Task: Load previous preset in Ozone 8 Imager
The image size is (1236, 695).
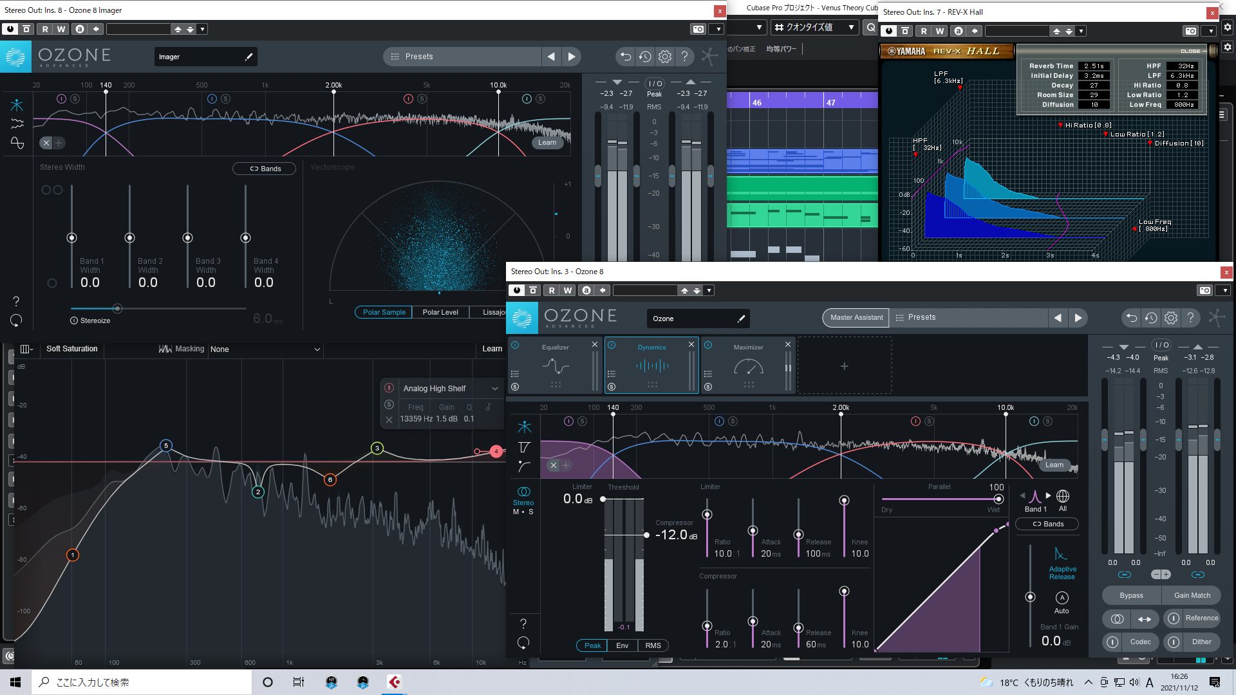Action: point(551,57)
